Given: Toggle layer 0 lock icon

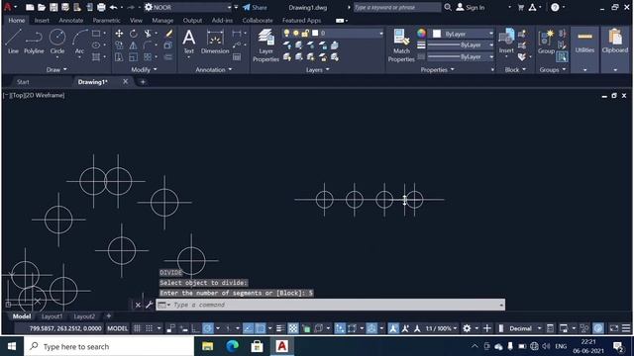Looking at the screenshot, I should 305,33.
